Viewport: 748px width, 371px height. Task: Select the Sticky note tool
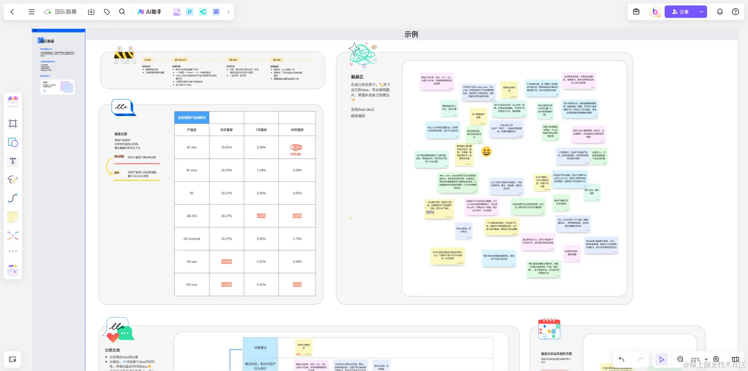coord(13,217)
